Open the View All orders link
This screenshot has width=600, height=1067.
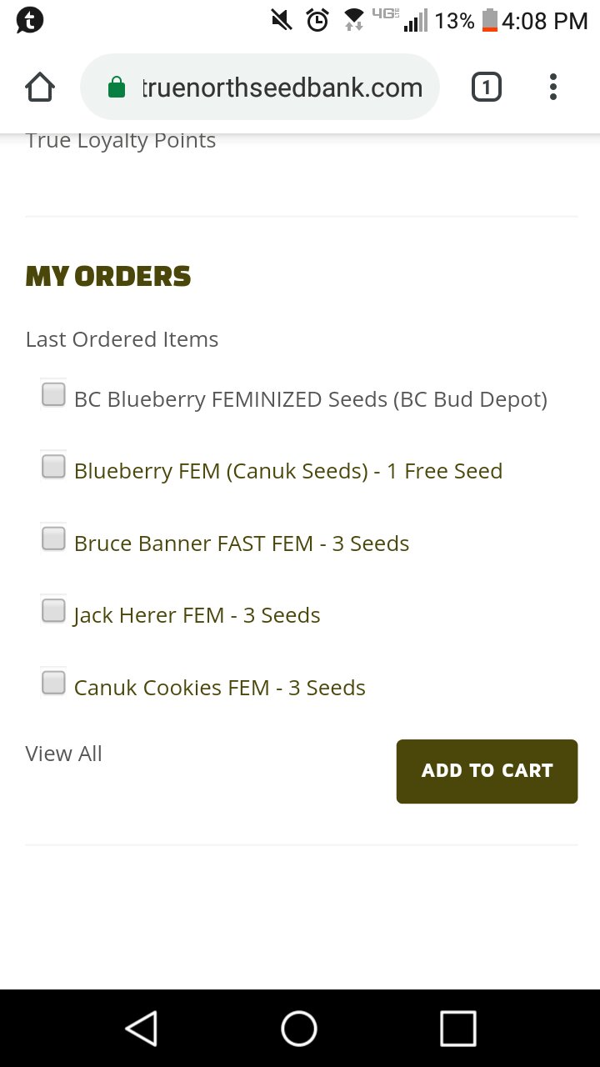point(63,754)
